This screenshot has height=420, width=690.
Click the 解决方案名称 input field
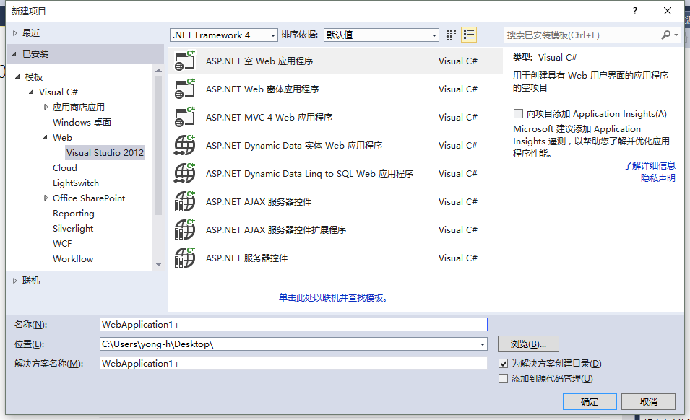coord(293,363)
